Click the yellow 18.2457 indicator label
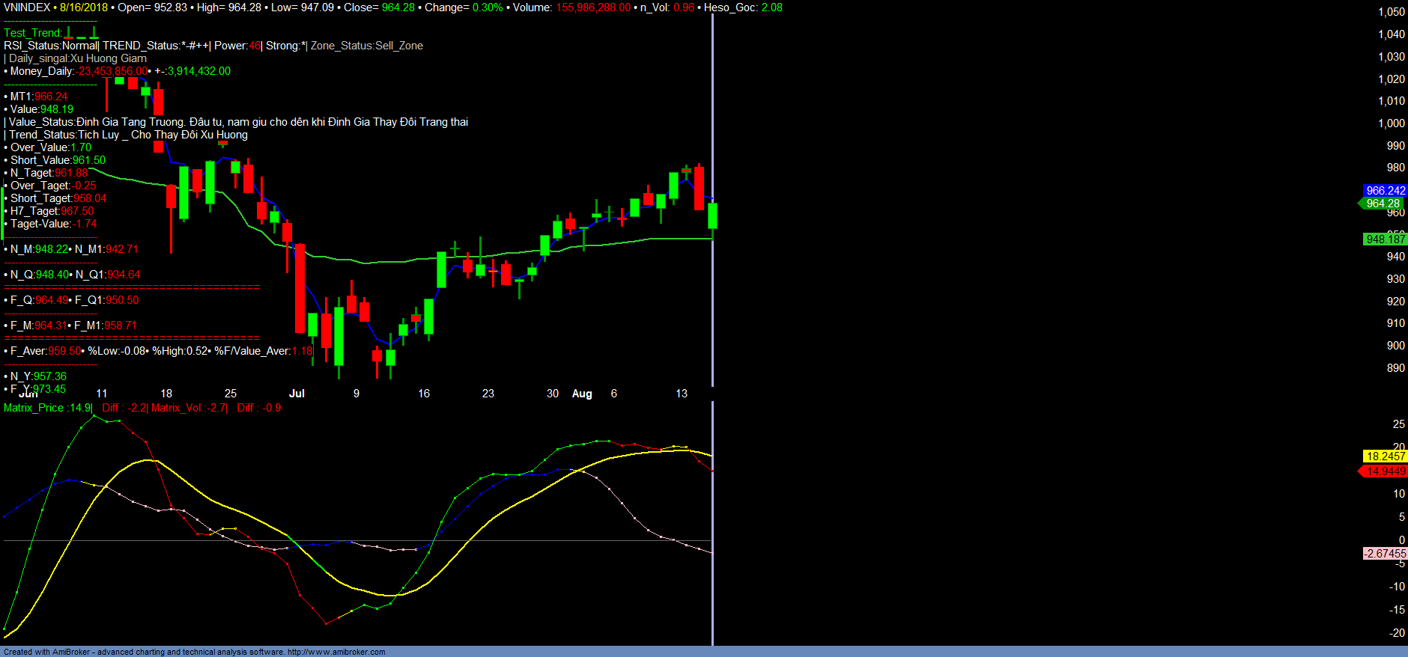1408x657 pixels. (x=1385, y=456)
